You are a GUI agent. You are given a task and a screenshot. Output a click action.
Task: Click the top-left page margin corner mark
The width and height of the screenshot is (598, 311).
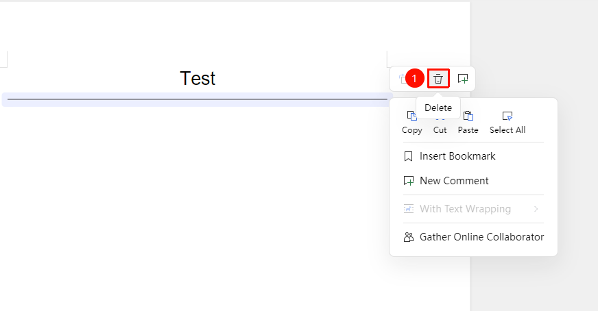click(7, 59)
